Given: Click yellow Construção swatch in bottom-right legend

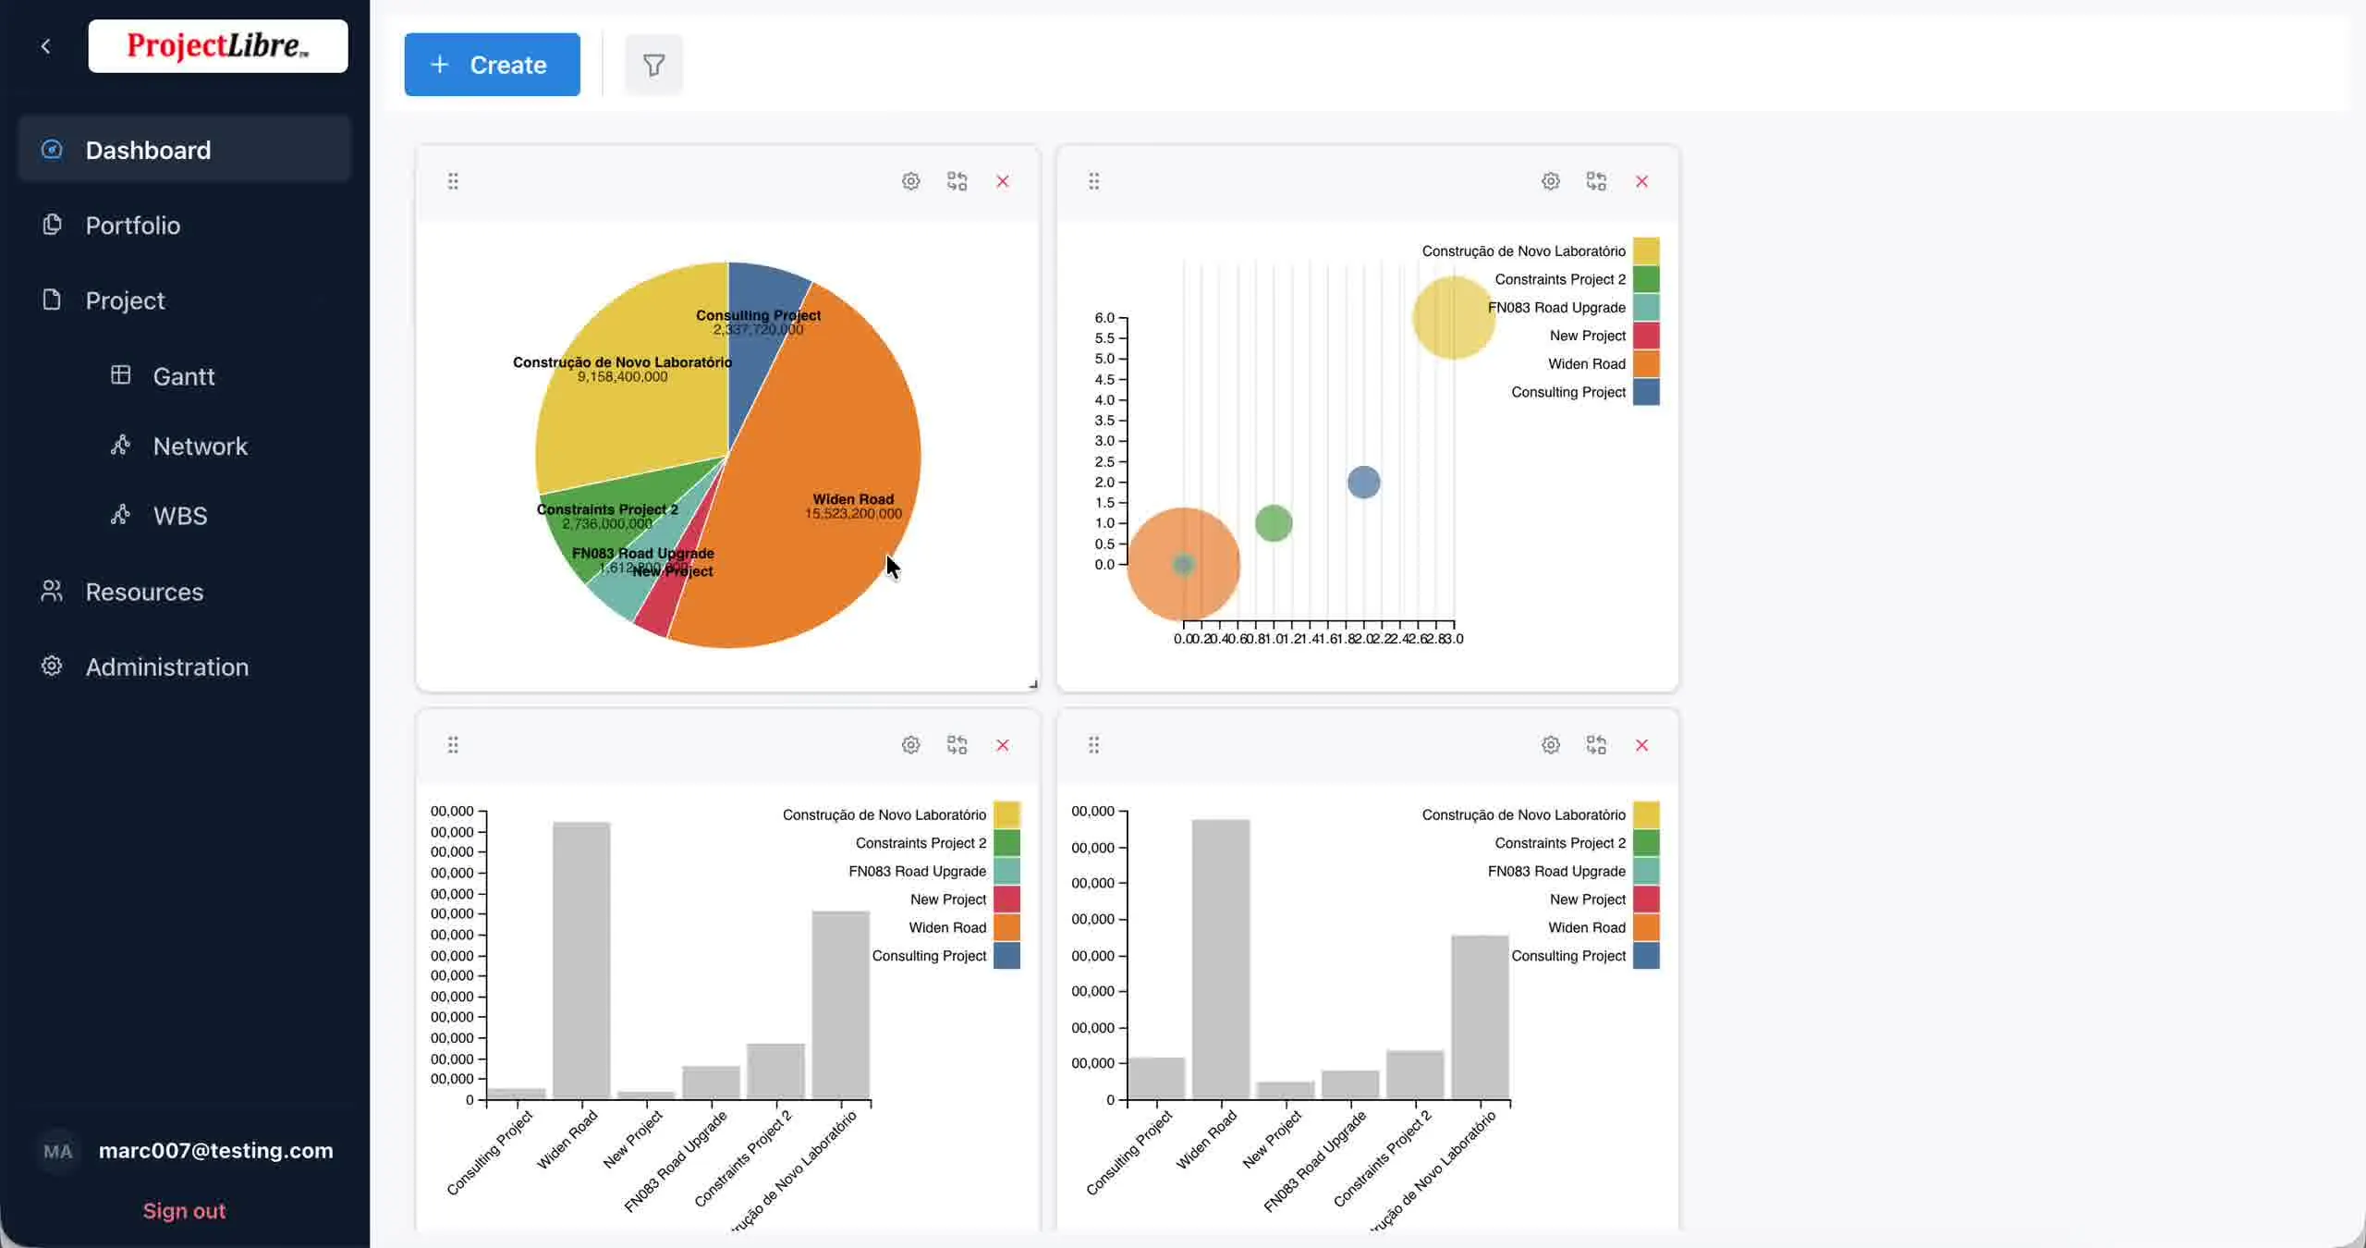Looking at the screenshot, I should click(x=1645, y=814).
